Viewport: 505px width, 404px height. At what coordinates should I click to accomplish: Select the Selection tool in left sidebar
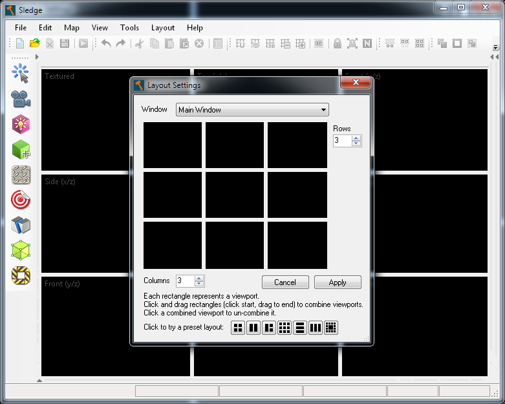tap(21, 74)
